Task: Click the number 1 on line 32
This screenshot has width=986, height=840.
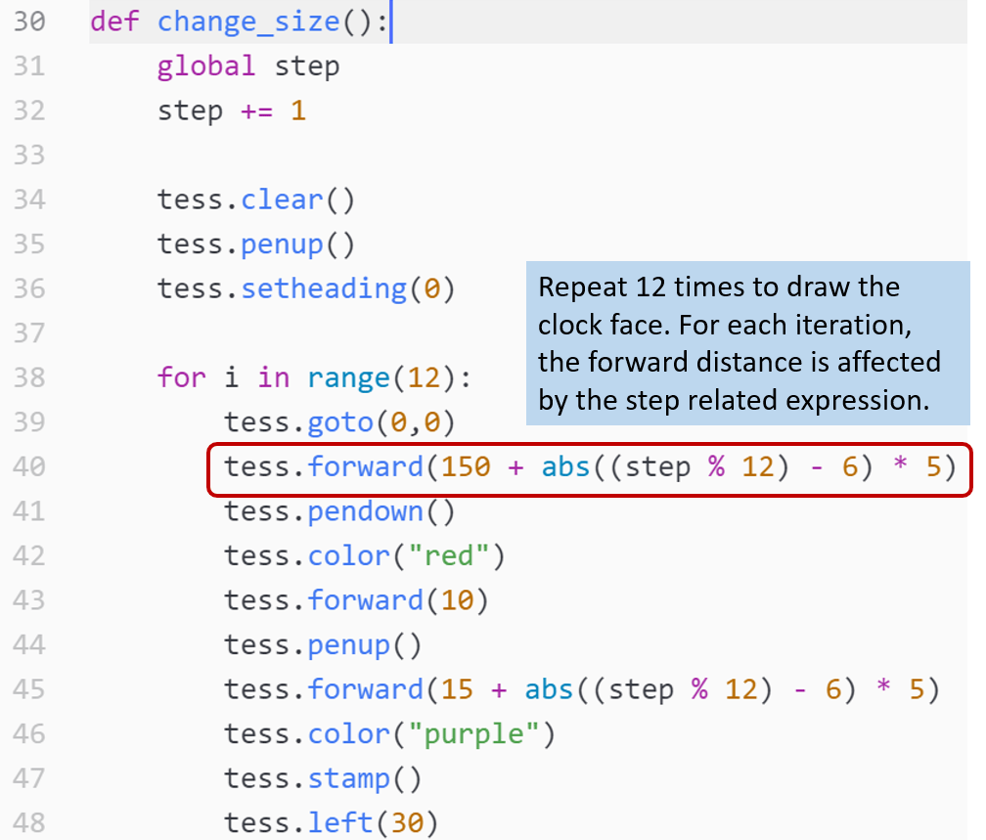Action: tap(297, 111)
